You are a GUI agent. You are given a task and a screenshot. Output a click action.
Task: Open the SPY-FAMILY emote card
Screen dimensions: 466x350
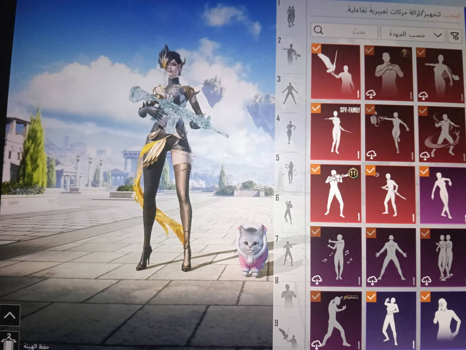pyautogui.click(x=336, y=132)
